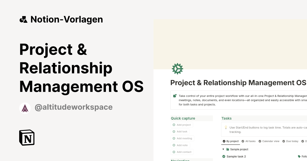Screen dimensions: 307x161
Task: Switch to the All tasks tab
Action: 248,141
